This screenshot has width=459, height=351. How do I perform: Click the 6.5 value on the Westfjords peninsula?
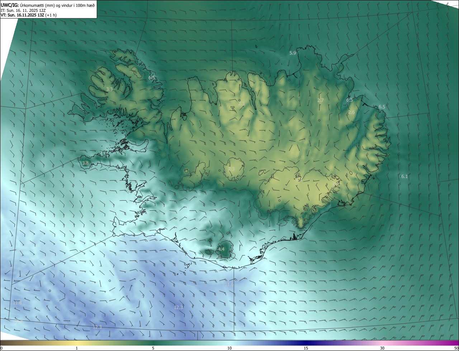tap(152, 78)
